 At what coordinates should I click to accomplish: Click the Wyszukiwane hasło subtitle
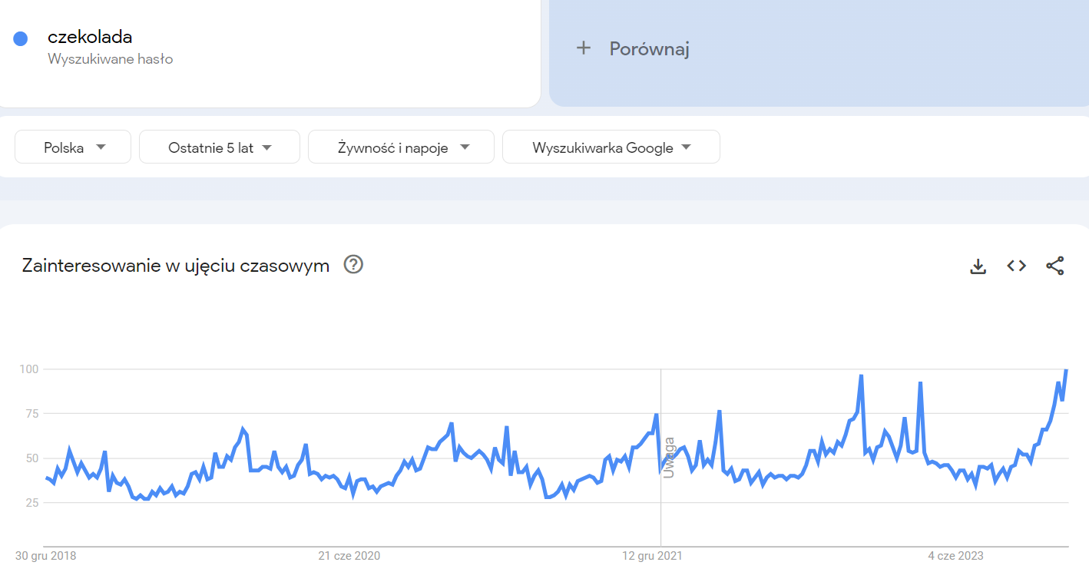(110, 58)
